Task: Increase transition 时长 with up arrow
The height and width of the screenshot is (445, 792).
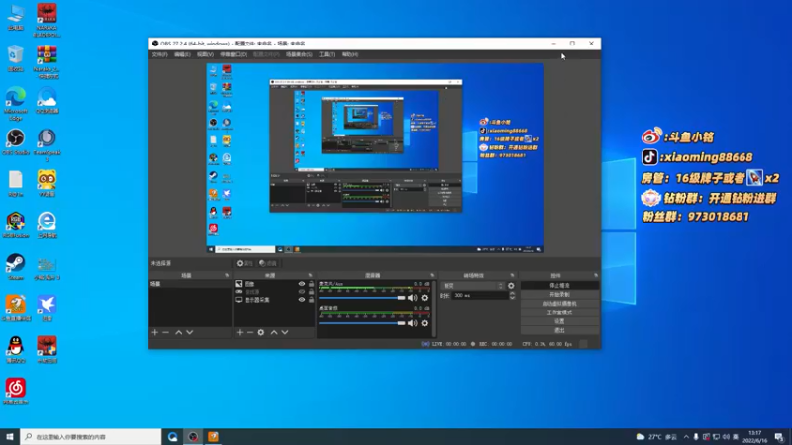Action: (512, 293)
